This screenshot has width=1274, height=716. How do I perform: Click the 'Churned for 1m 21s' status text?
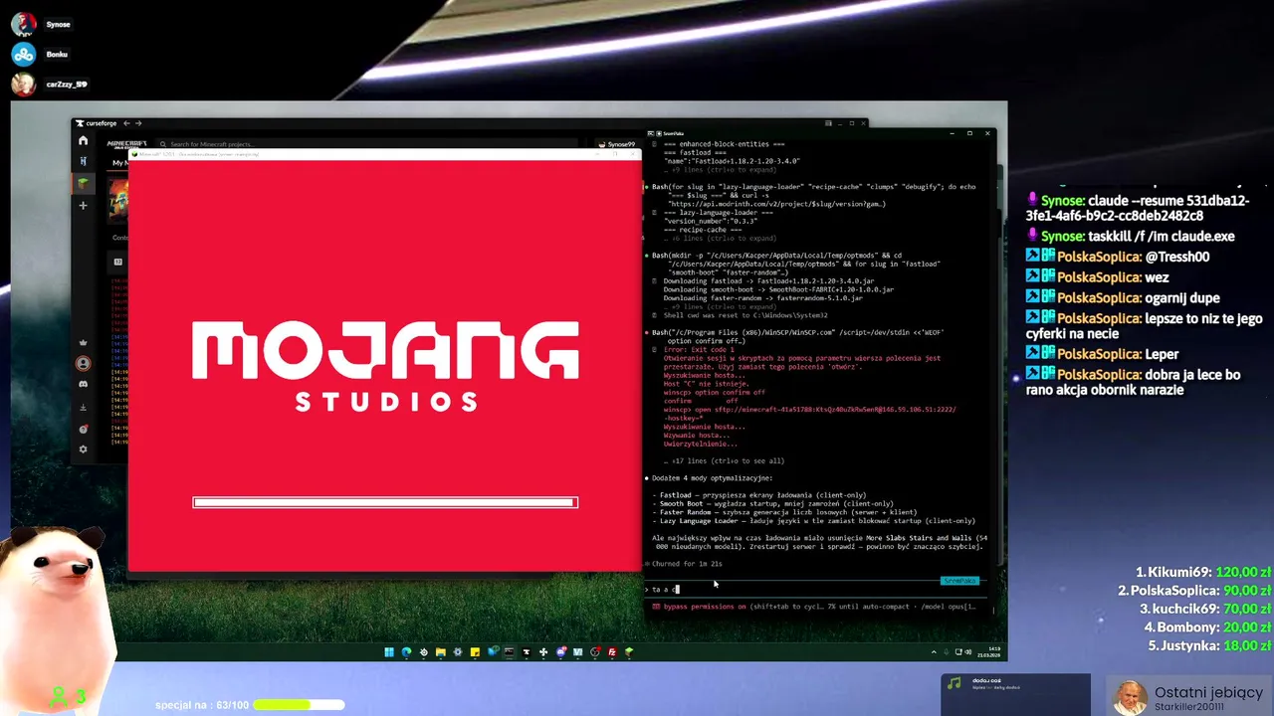687,563
